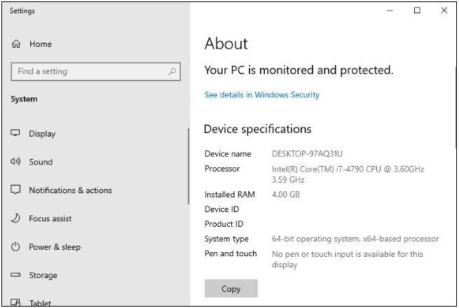Maximize the Settings window
Screen dimensions: 459x308
[417, 10]
